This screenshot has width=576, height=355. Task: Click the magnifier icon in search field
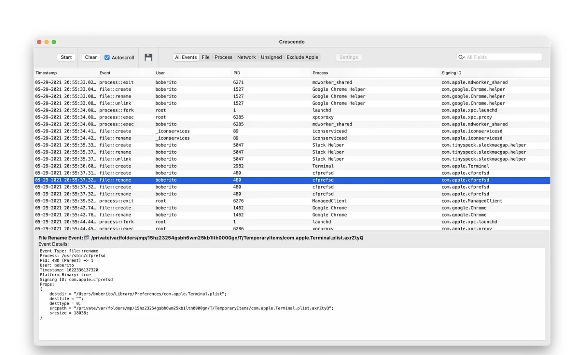pyautogui.click(x=462, y=57)
